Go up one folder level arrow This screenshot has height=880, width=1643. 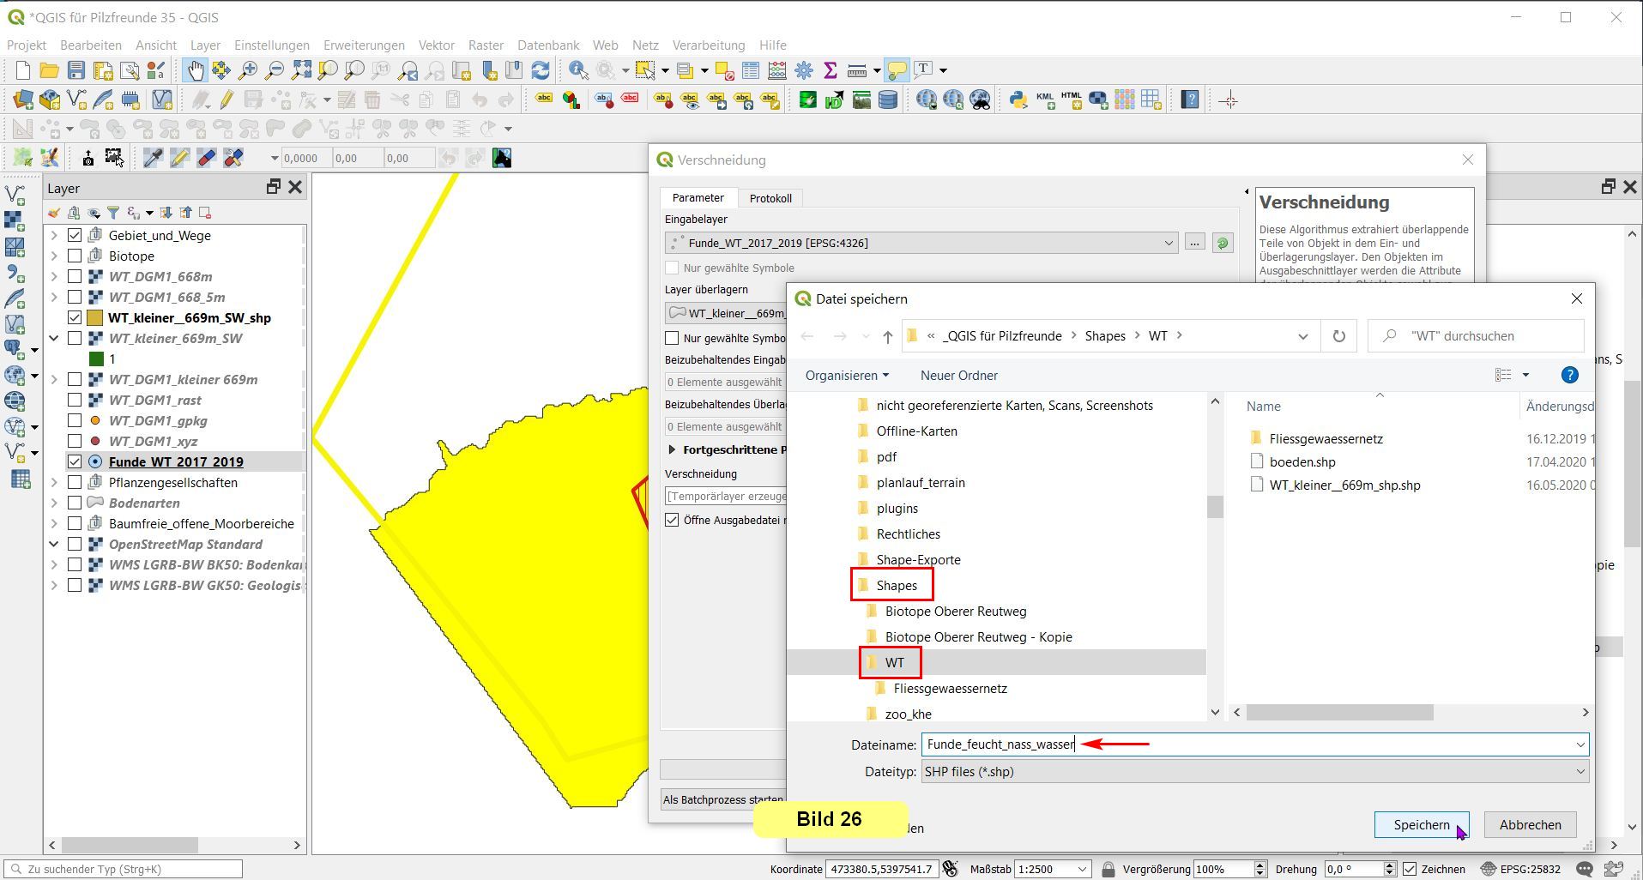(887, 336)
